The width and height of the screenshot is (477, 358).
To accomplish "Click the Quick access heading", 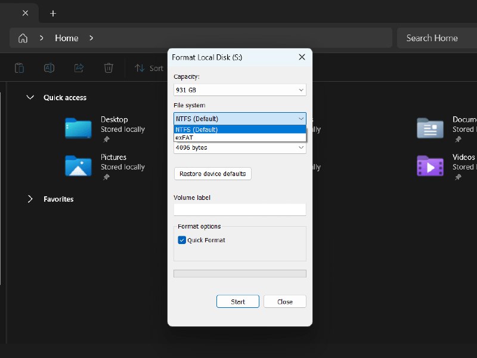I will 65,98.
